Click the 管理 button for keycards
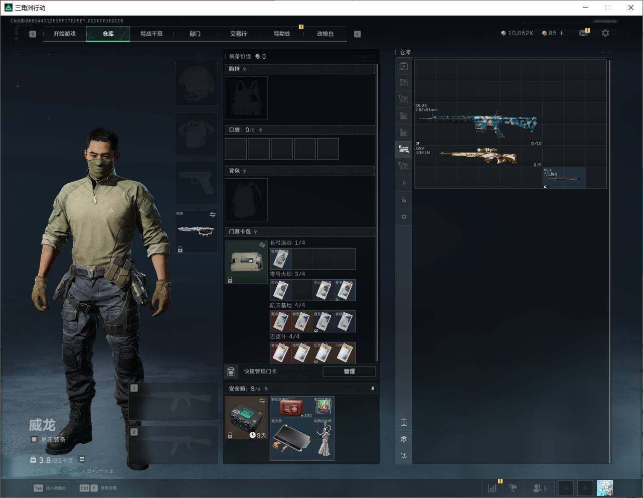This screenshot has width=643, height=498. tap(349, 371)
